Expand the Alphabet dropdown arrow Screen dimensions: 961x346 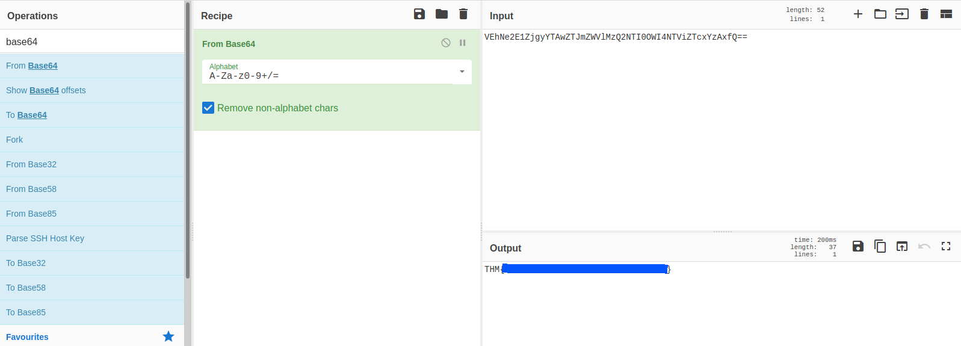tap(462, 72)
